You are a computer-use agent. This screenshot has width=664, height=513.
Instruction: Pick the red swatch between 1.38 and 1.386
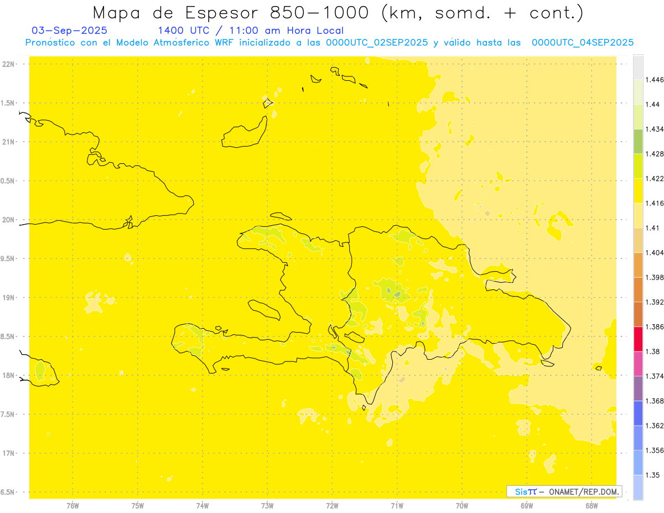click(x=638, y=339)
